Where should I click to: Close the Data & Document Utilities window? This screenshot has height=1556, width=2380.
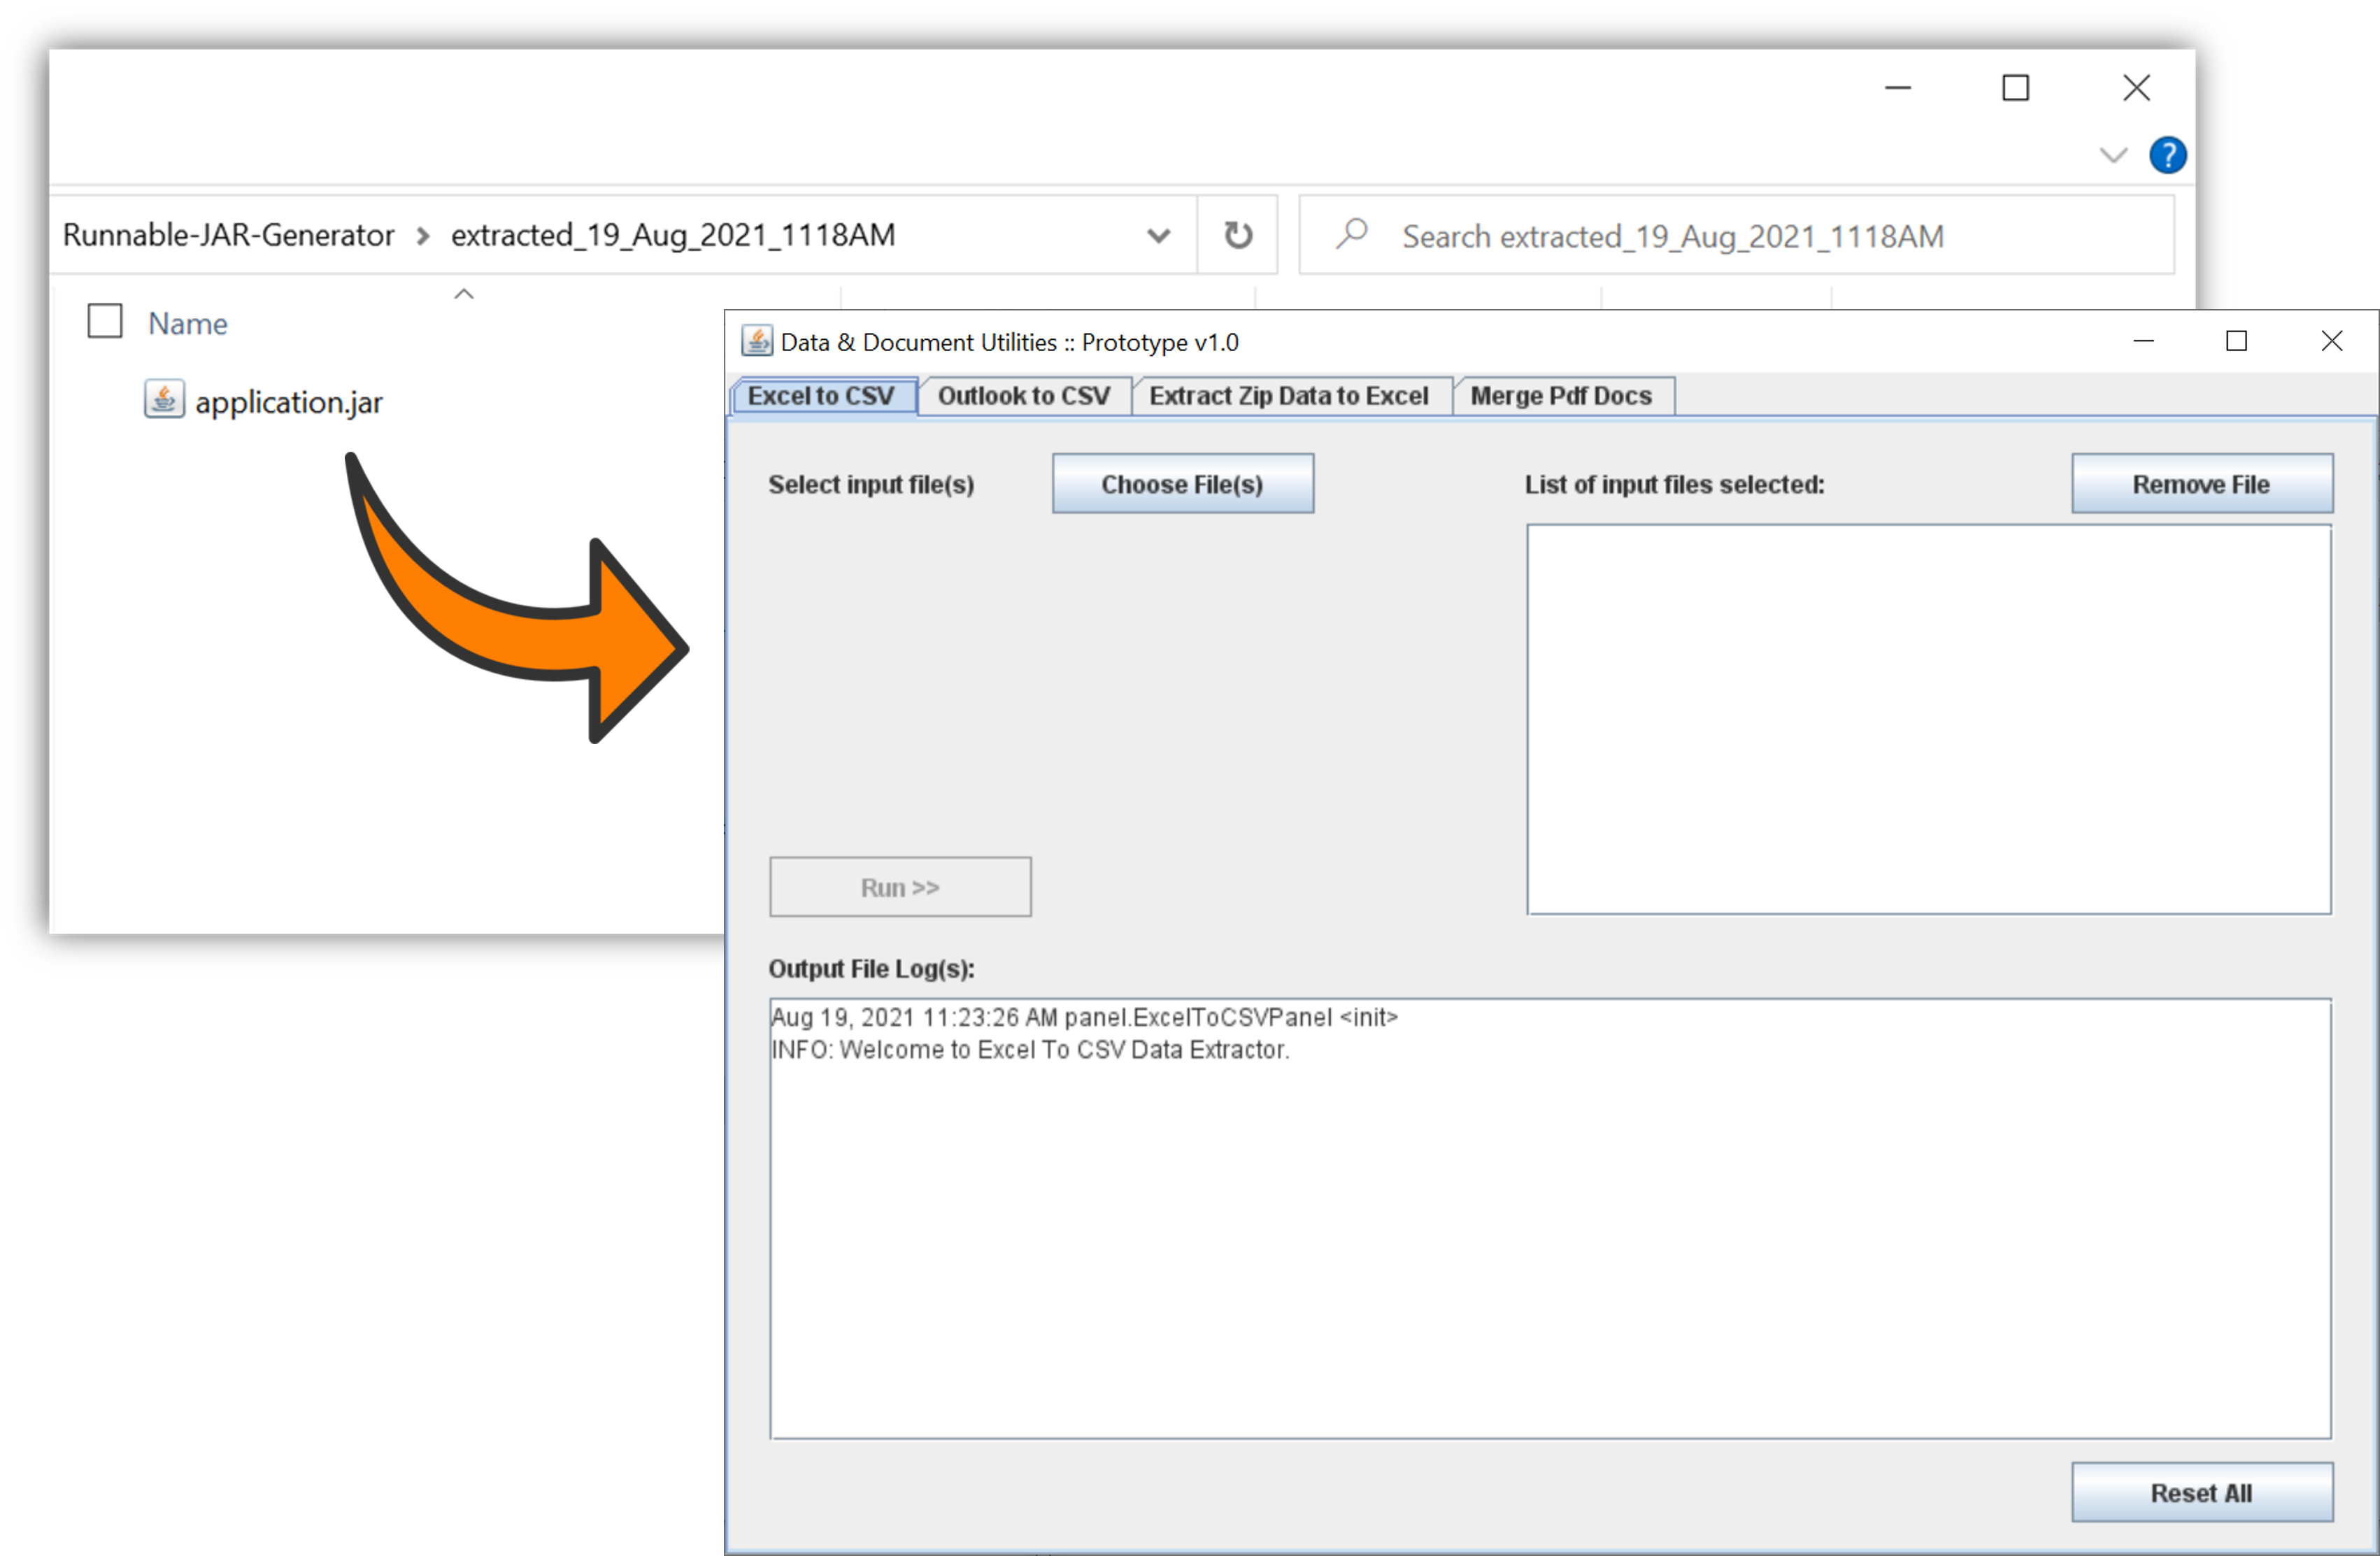(x=2331, y=342)
